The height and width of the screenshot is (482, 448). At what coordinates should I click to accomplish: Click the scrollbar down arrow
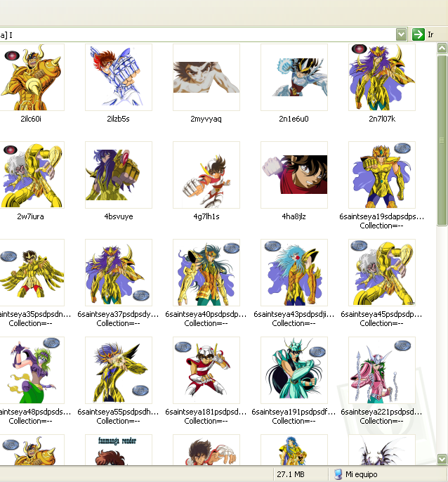[x=442, y=459]
